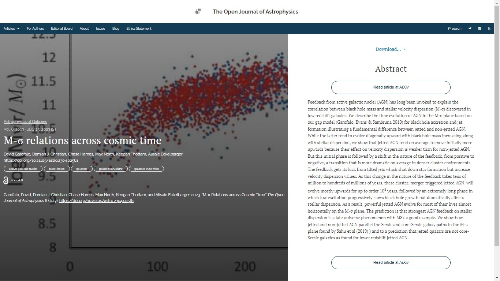Screen dimensions: 500x281
Task: Select the galactic dynamics tag
Action: (146, 169)
